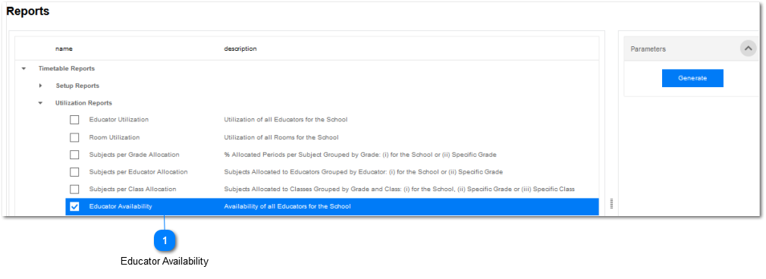766x279 pixels.
Task: Select the Setup Reports label
Action: point(77,86)
